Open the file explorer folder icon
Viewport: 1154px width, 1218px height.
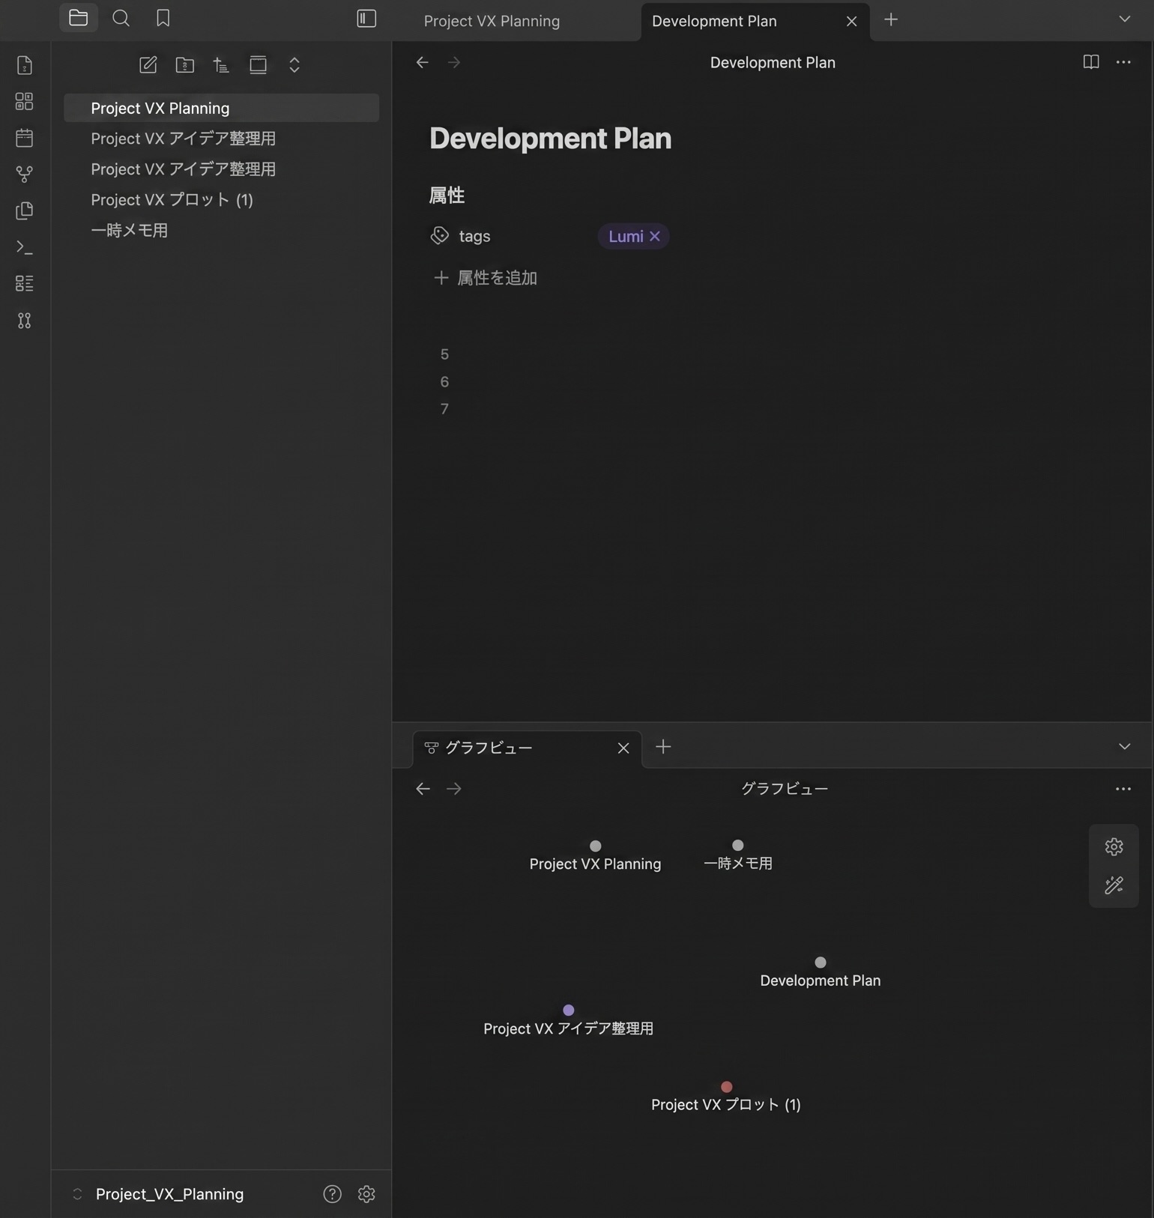tap(79, 18)
